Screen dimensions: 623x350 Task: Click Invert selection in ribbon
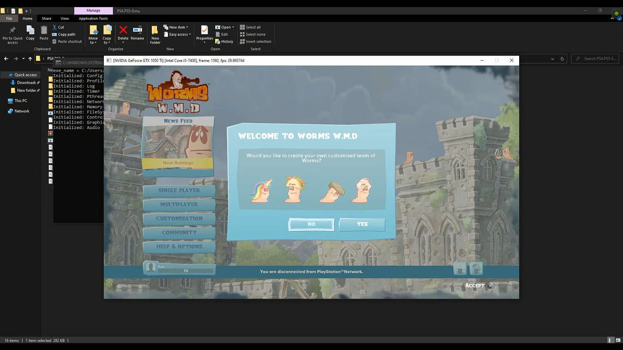point(255,41)
